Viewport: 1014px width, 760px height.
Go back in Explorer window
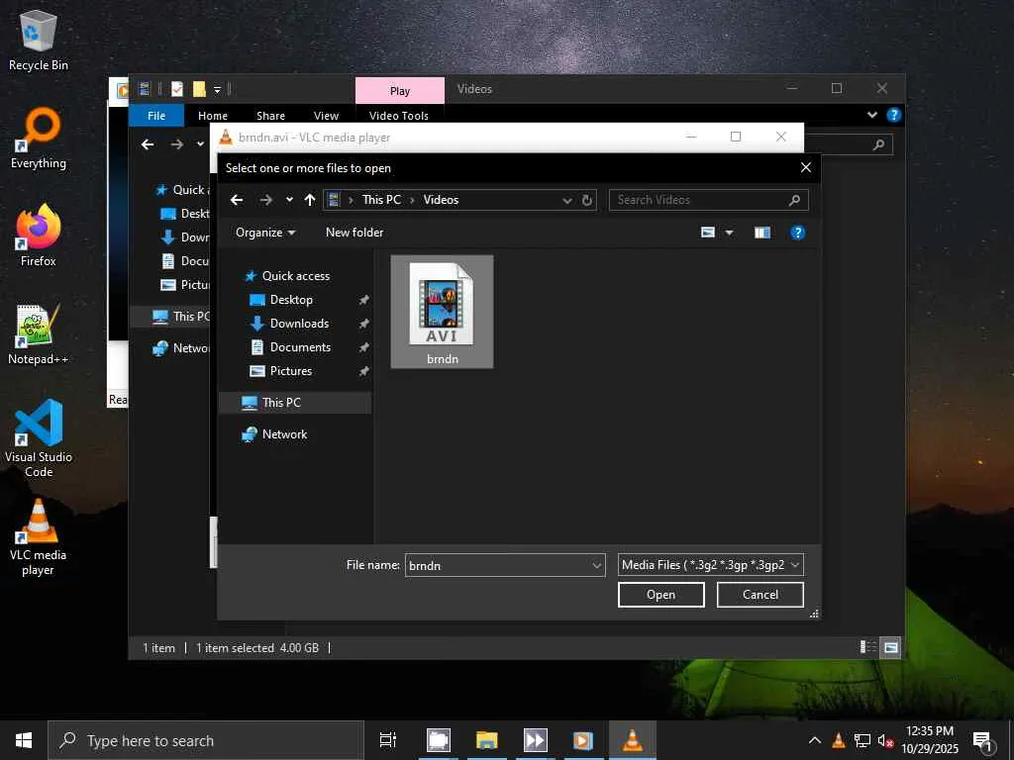[148, 144]
